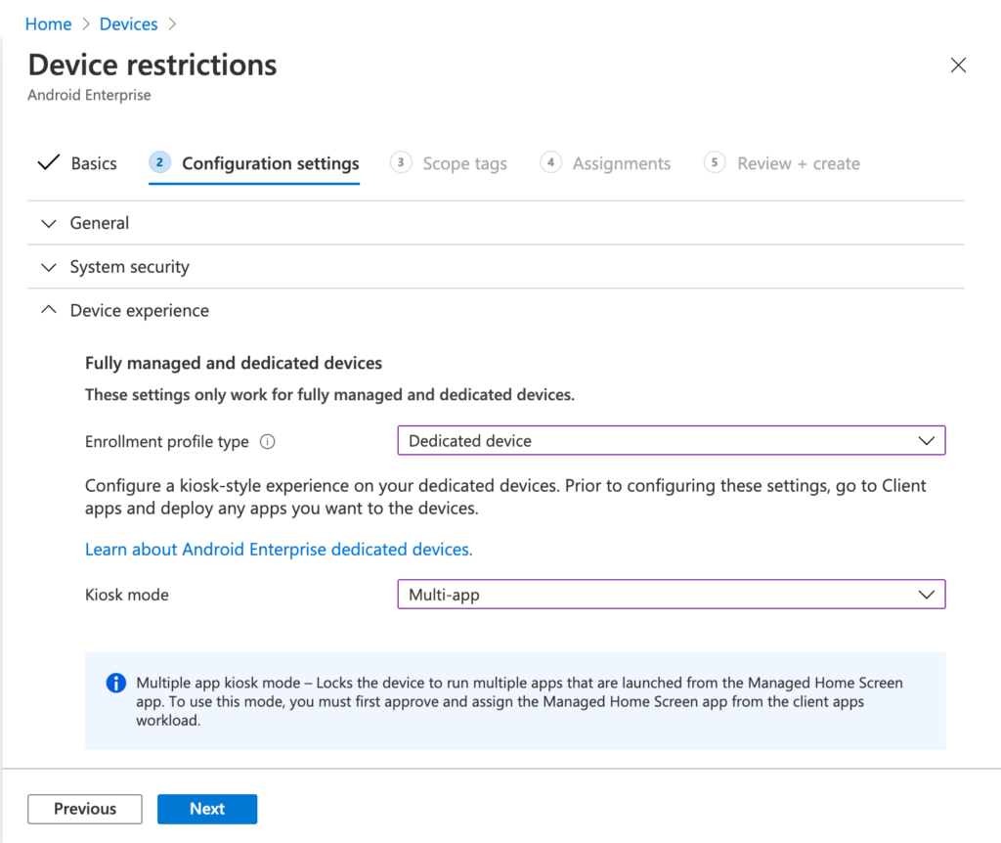
Task: Open the Android Enterprise dedicated devices link
Action: (279, 549)
